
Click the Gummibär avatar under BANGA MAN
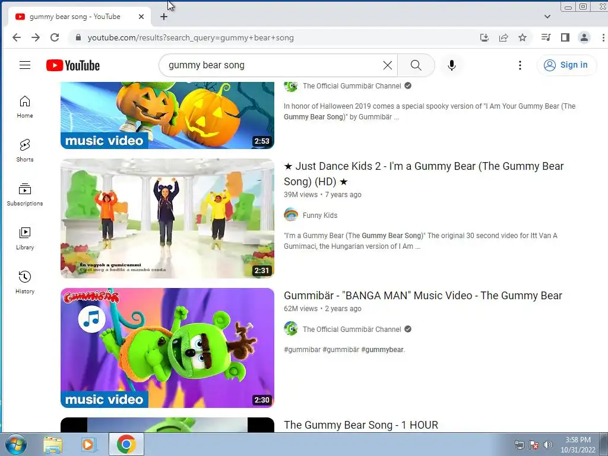(291, 329)
